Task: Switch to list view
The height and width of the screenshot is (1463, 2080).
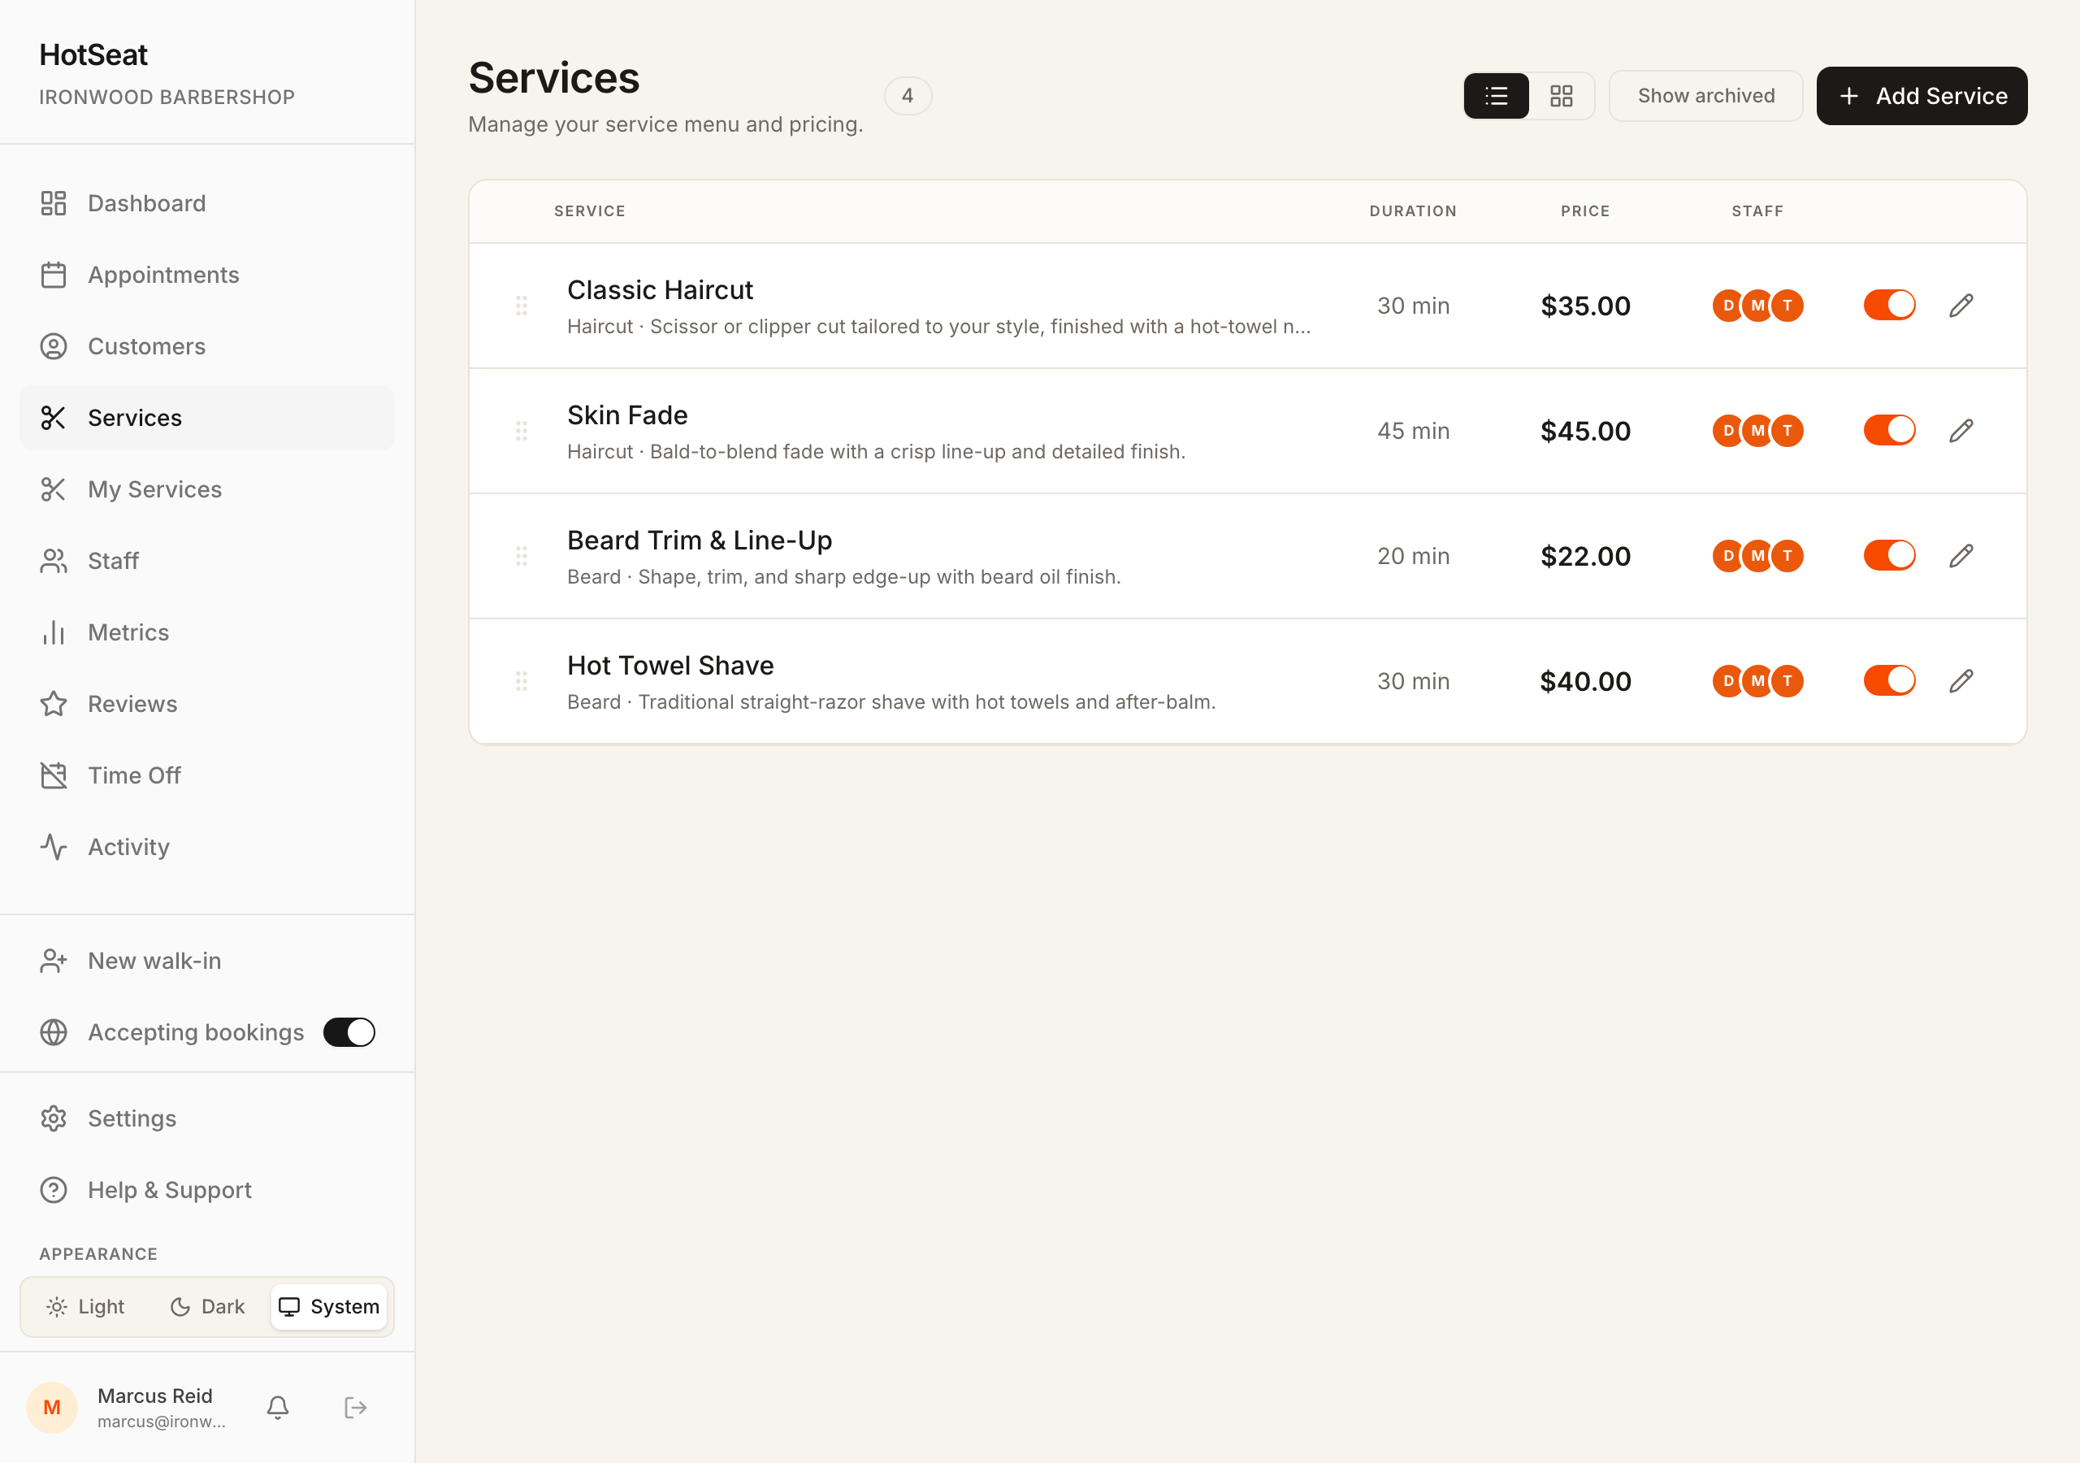Action: point(1497,95)
